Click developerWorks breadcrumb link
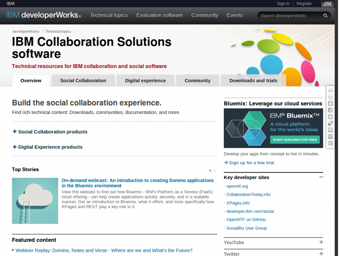The width and height of the screenshot is (342, 256). pyautogui.click(x=26, y=31)
